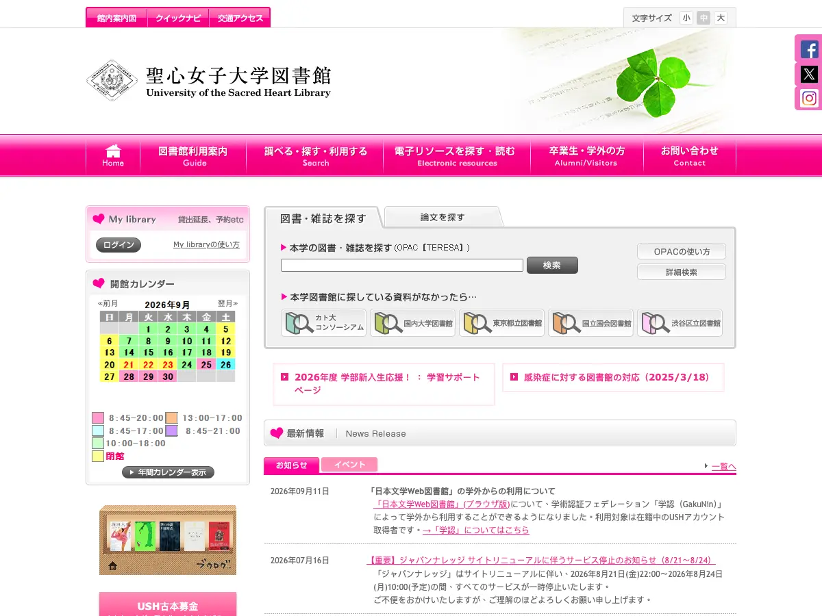Click news date 2026年09月11日
This screenshot has height=616, width=822.
[x=299, y=491]
